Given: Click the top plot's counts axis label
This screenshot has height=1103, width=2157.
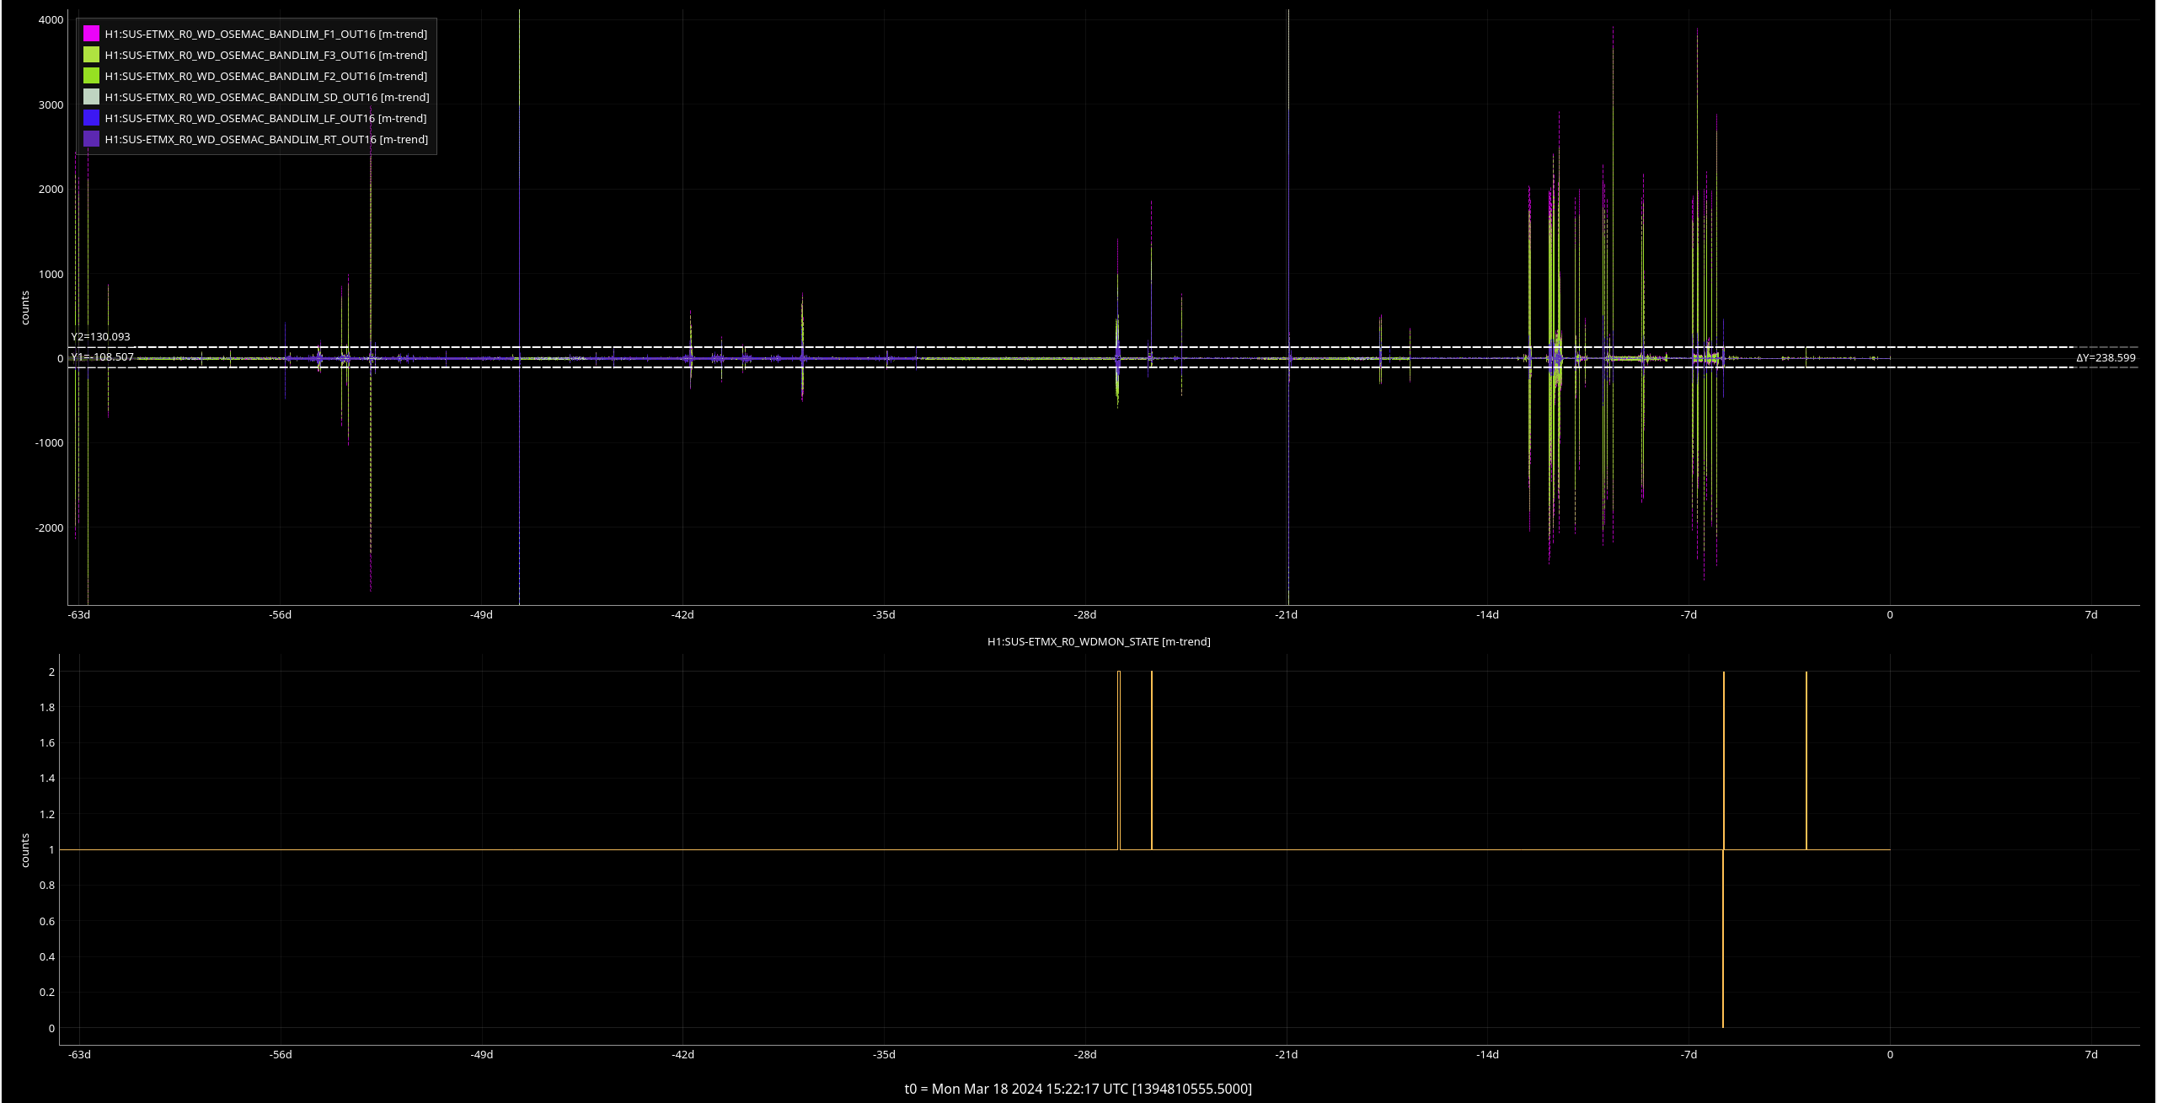Looking at the screenshot, I should (x=25, y=308).
